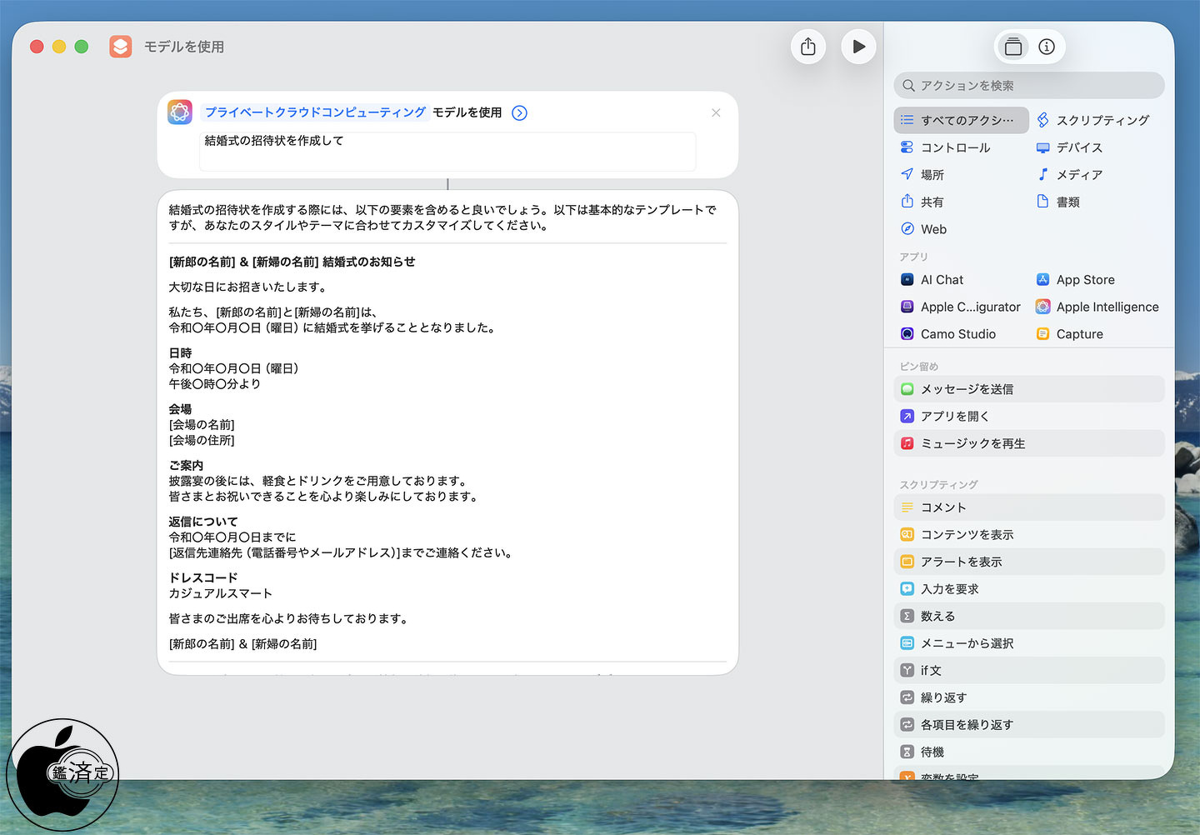Choose App Store in the apps list
This screenshot has width=1200, height=835.
tap(1085, 280)
